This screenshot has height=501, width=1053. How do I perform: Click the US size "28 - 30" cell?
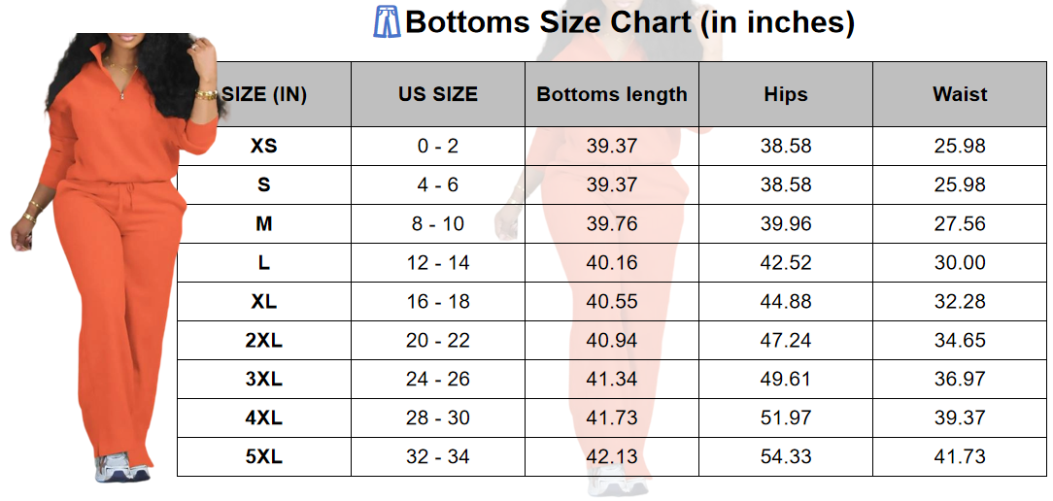(438, 418)
